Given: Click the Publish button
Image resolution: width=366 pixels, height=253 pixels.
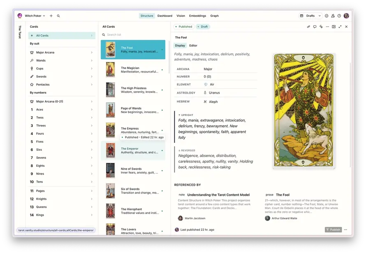Looking at the screenshot, I should tap(333, 230).
